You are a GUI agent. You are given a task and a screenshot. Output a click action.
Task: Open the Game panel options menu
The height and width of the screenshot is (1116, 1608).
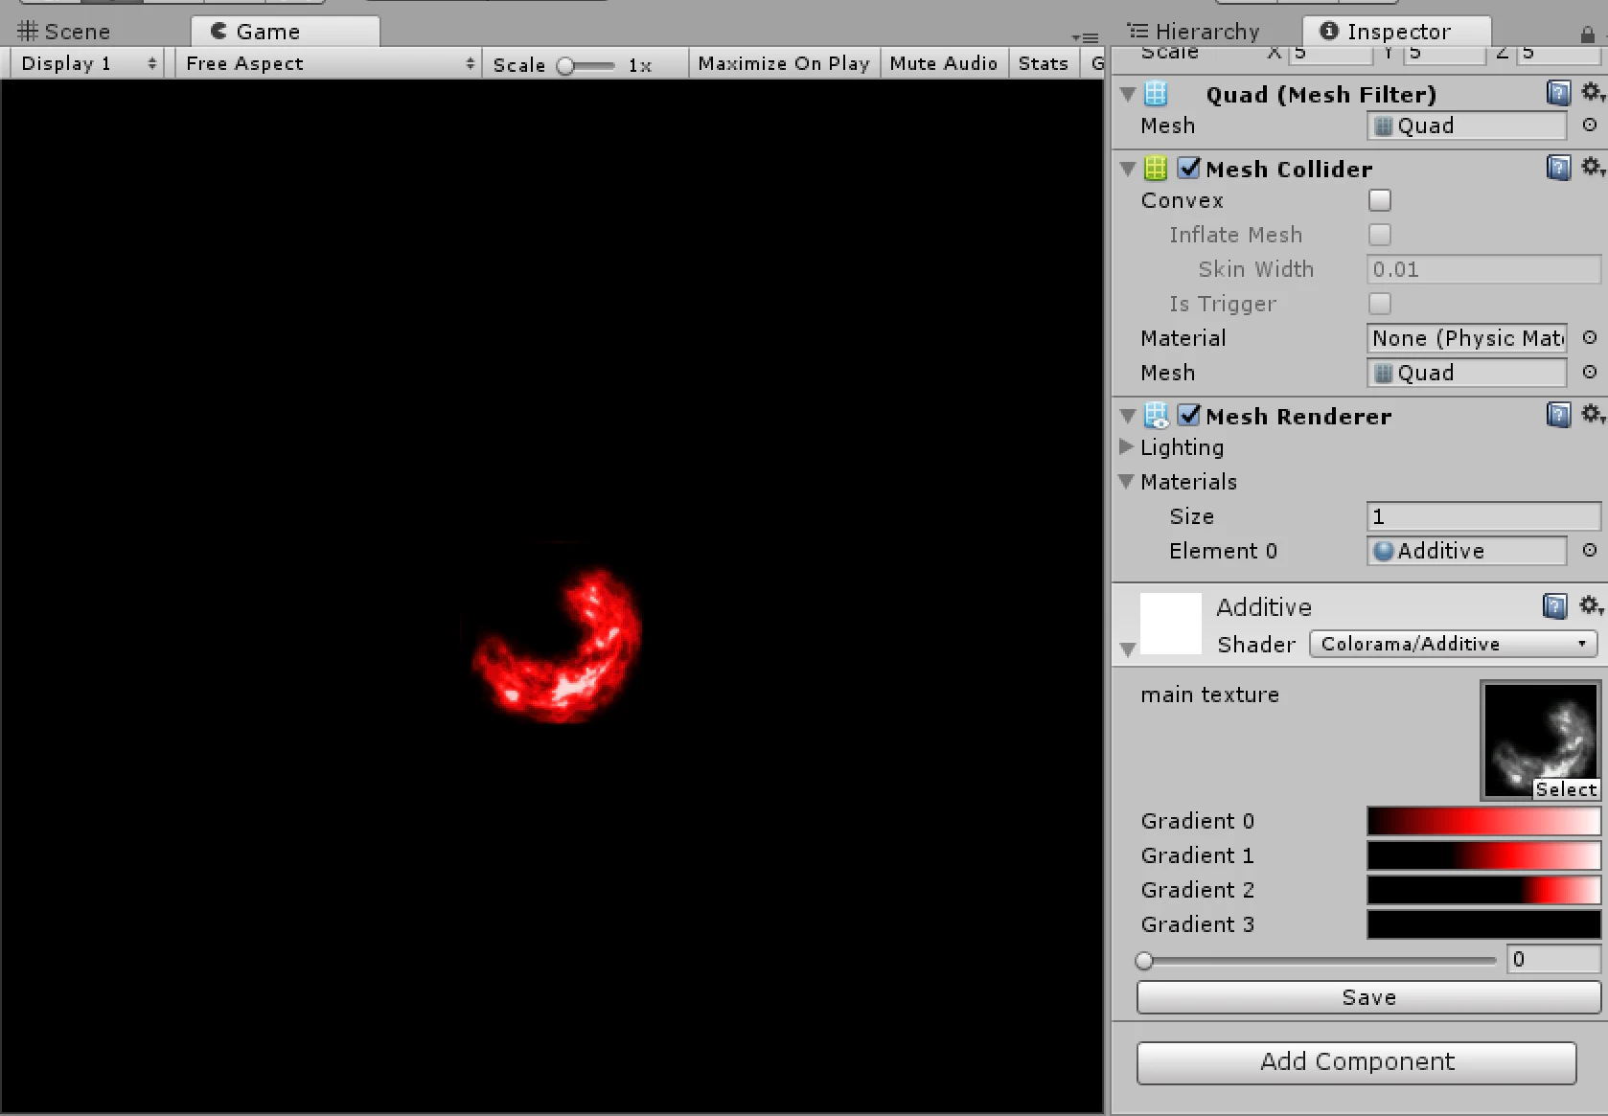[1085, 38]
